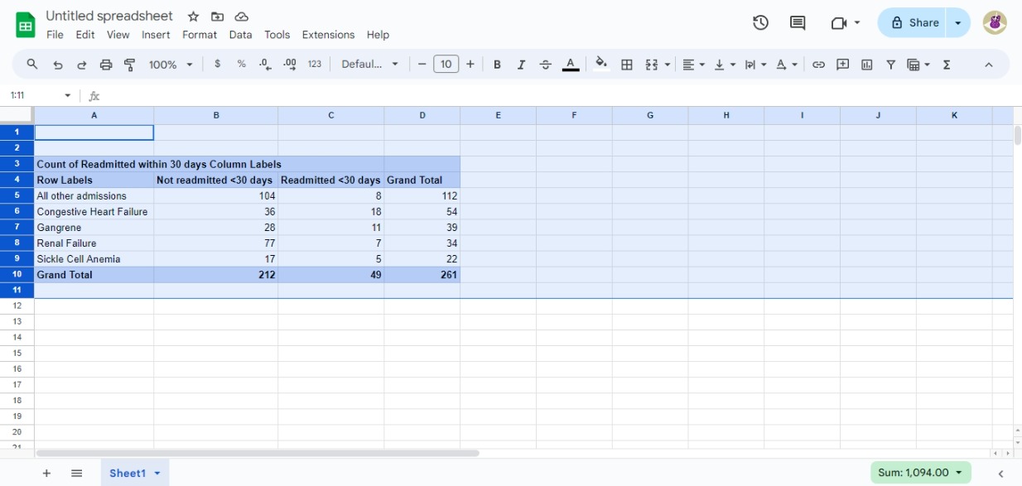
Task: Open the font dropdown showing Default
Action: [369, 64]
